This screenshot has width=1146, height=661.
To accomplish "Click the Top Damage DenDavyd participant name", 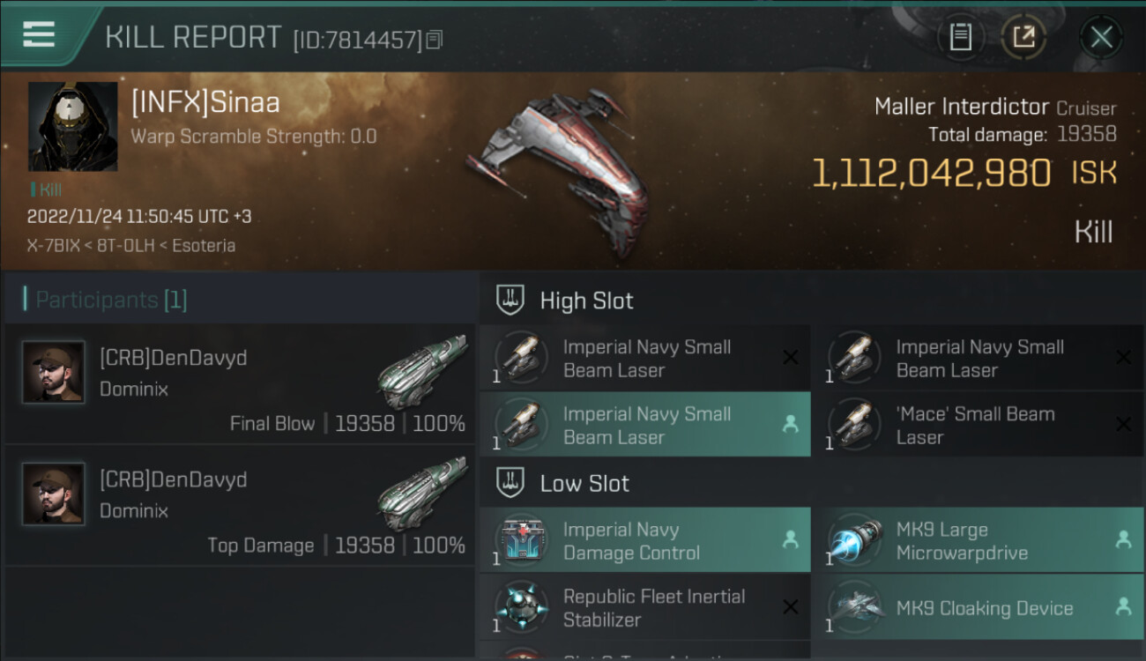I will coord(173,480).
